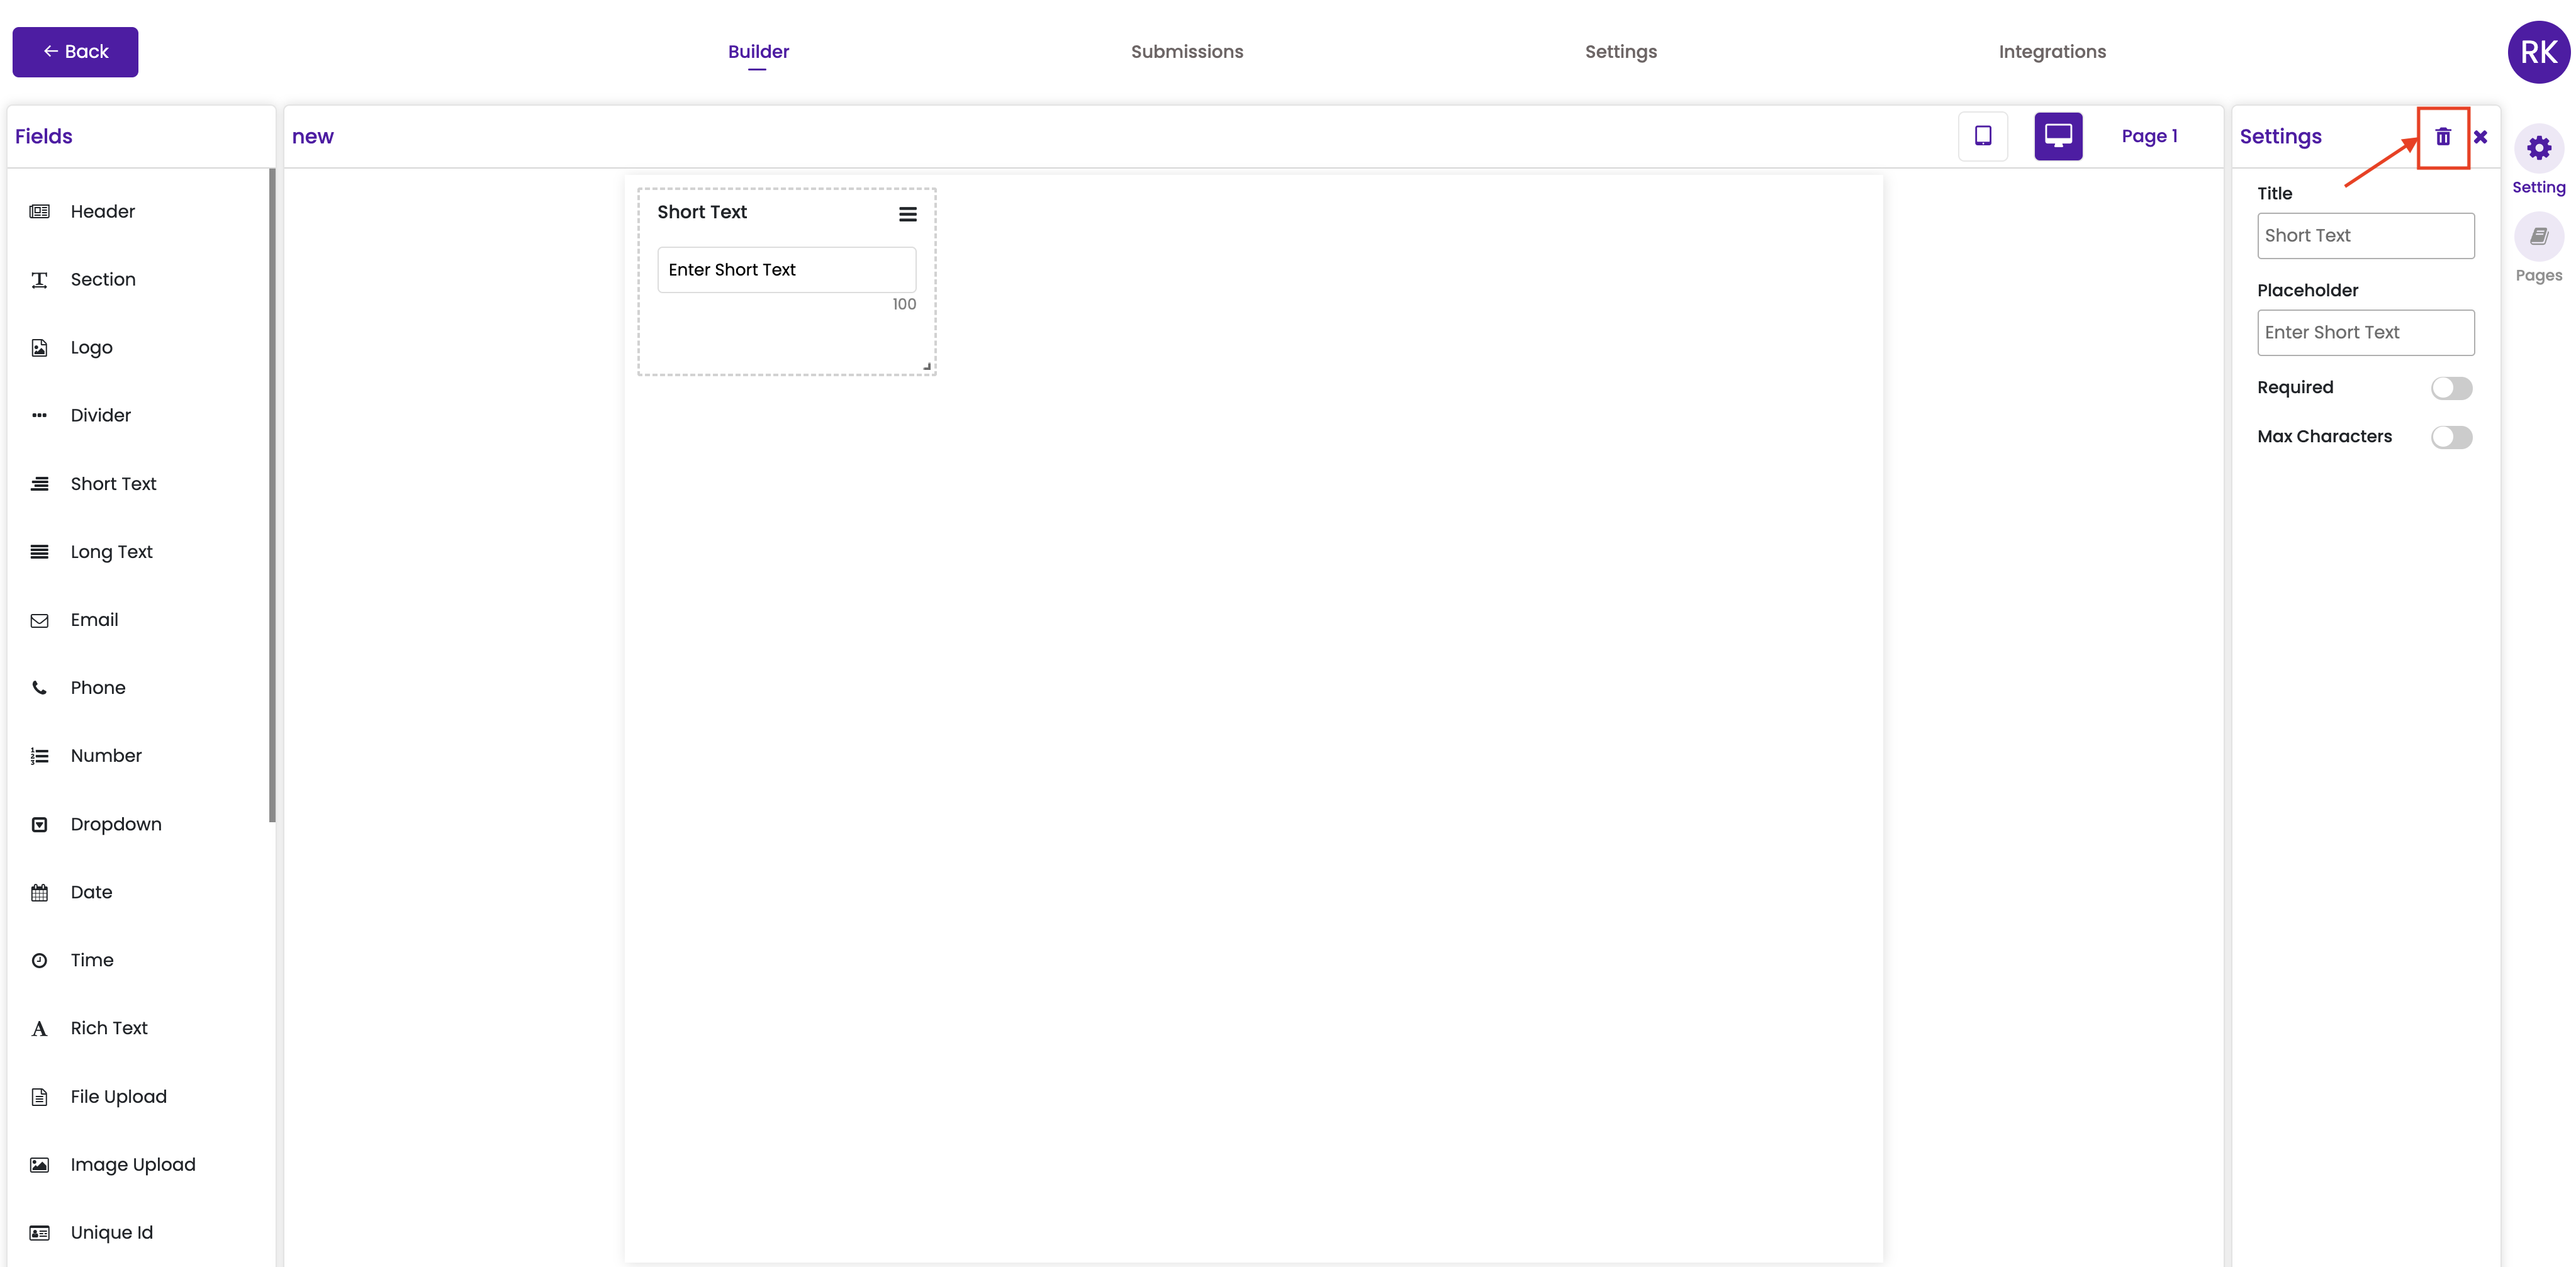Switch to the Settings tab in top navigation
The height and width of the screenshot is (1267, 2576).
tap(1620, 52)
